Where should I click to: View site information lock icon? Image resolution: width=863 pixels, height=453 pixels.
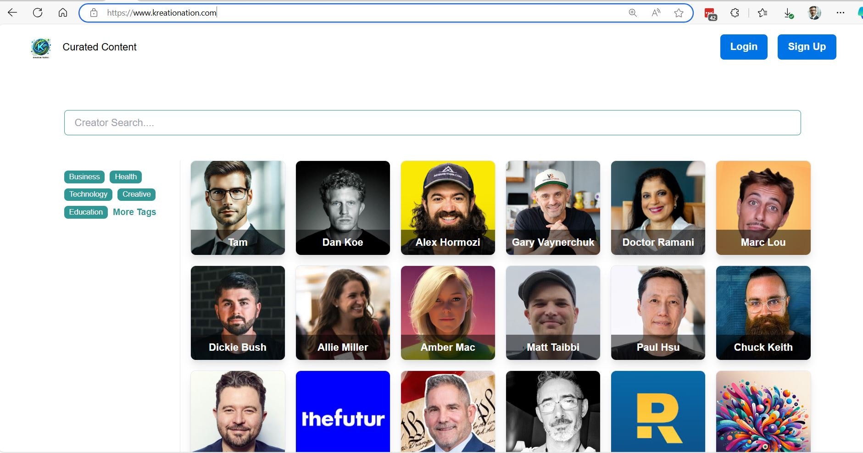(94, 13)
